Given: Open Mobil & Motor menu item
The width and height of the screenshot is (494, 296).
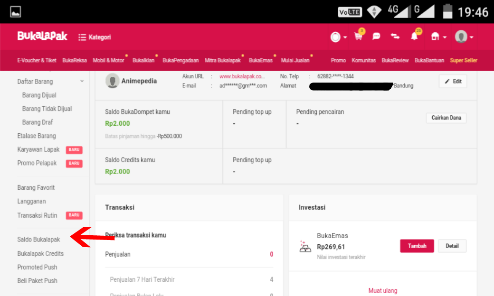Looking at the screenshot, I should pos(108,60).
